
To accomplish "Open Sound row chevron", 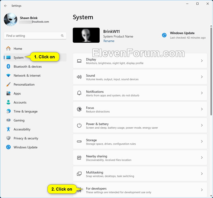I will [x=202, y=77].
